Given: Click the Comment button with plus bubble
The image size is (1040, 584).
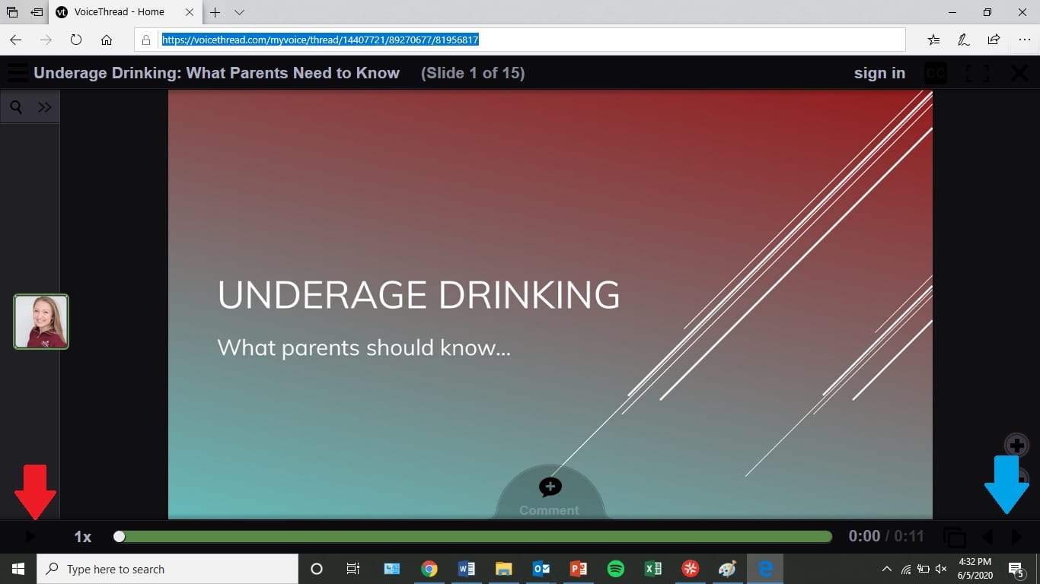Looking at the screenshot, I should tap(550, 494).
